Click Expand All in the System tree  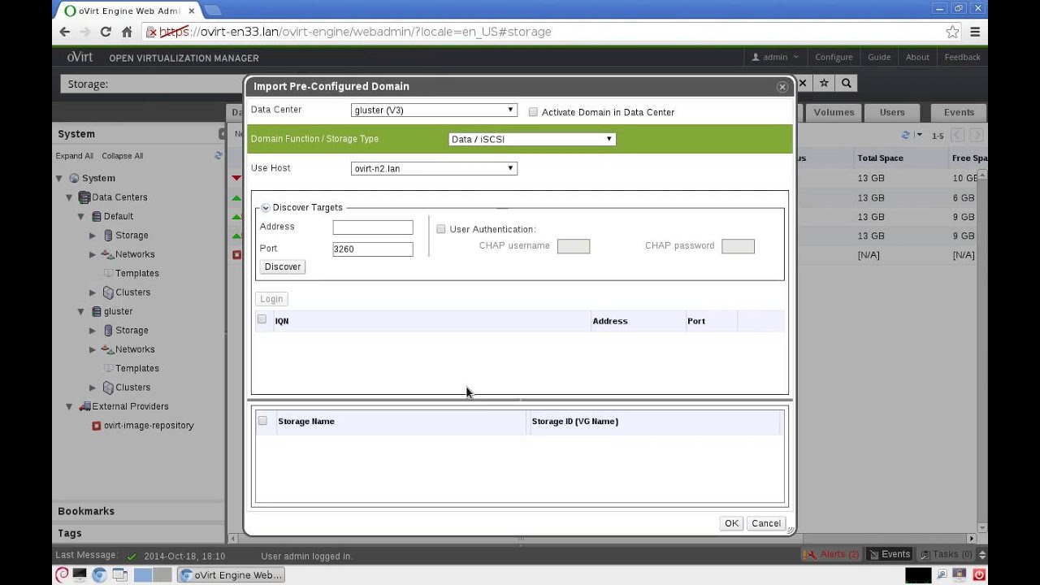tap(75, 156)
